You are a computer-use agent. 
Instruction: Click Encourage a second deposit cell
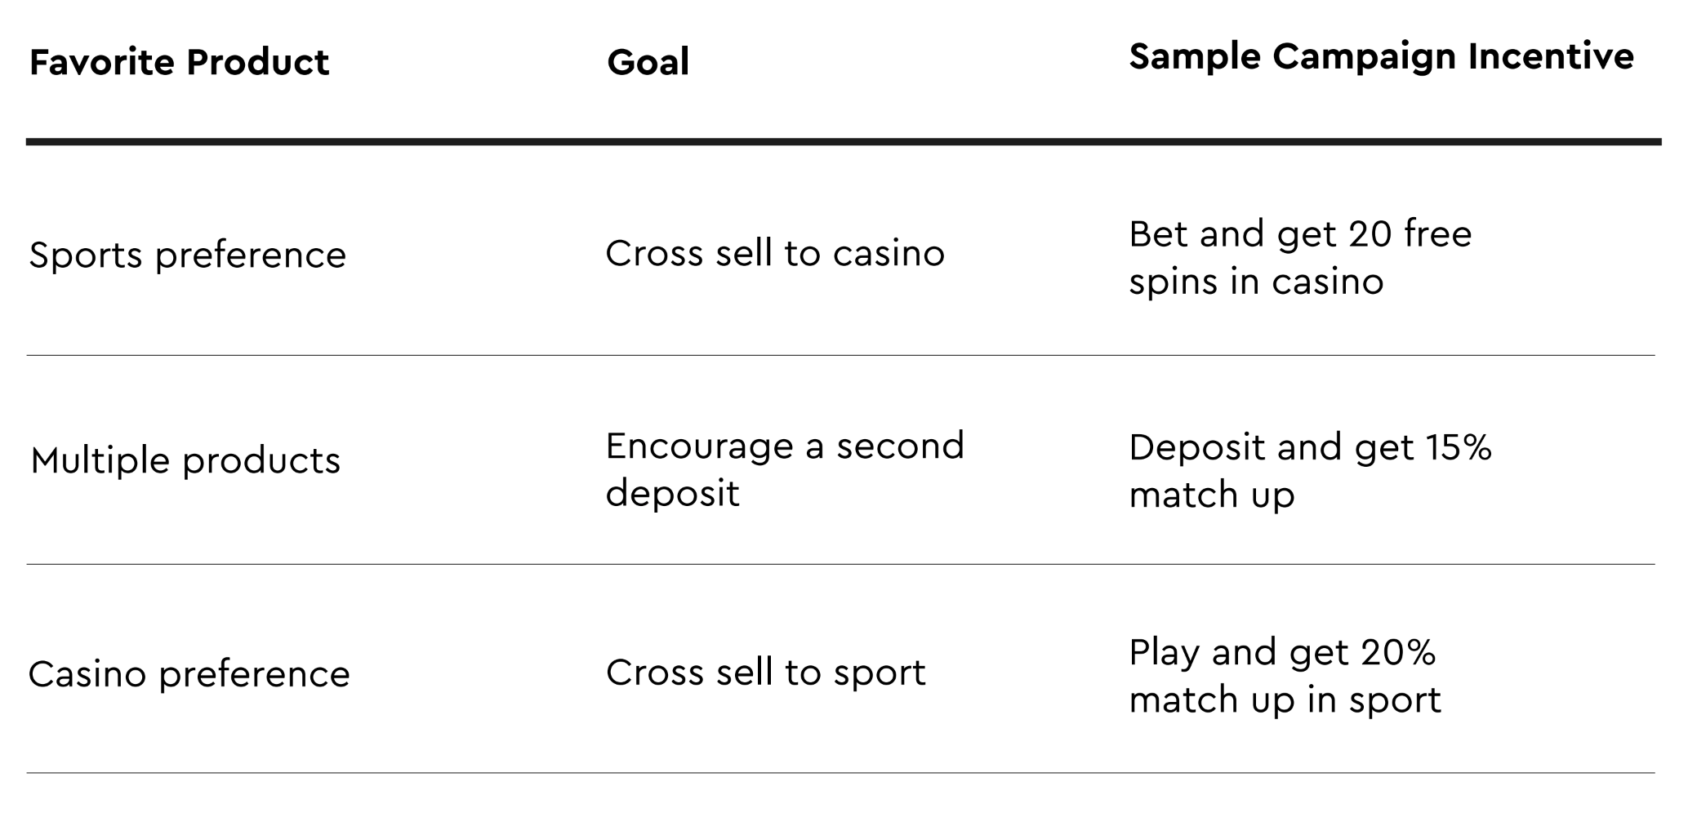(x=785, y=469)
